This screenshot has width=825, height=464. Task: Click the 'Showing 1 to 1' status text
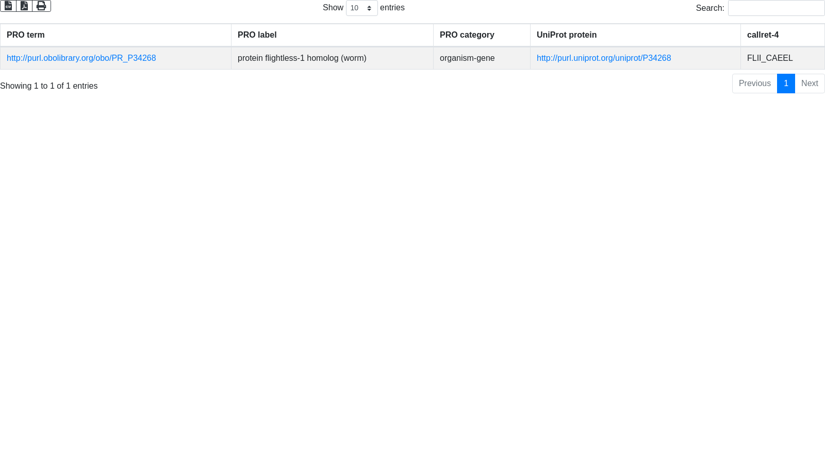pos(48,86)
